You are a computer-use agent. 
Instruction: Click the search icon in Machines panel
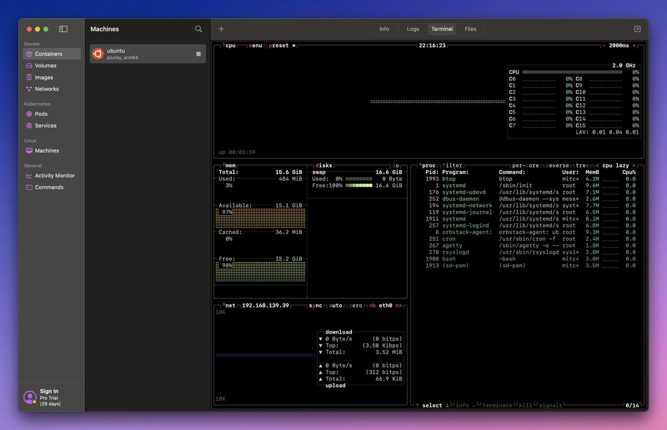(x=198, y=29)
